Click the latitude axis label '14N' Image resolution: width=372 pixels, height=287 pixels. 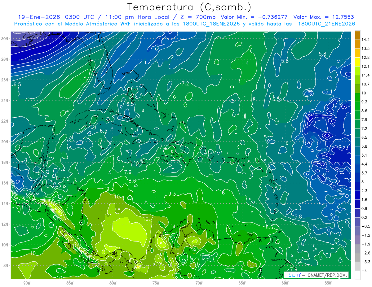5,204
